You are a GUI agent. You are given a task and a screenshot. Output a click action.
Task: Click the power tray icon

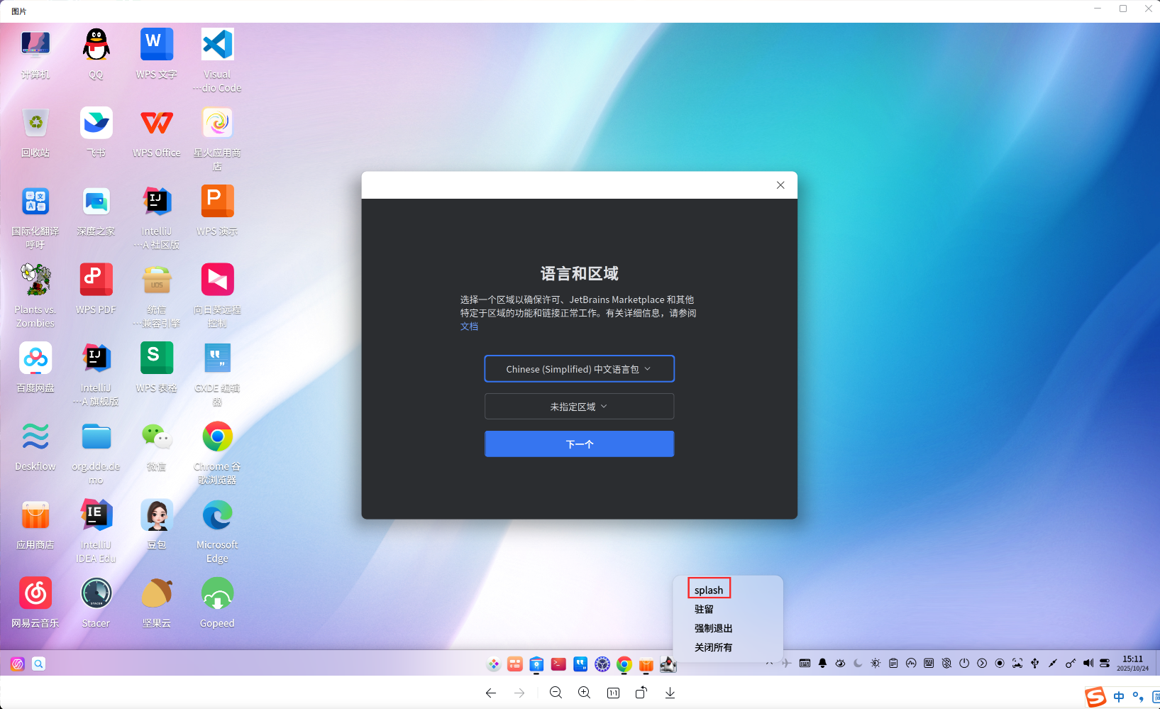(964, 664)
